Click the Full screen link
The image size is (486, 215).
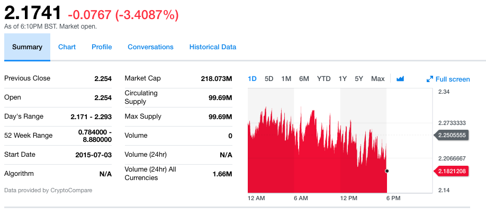tap(452, 79)
